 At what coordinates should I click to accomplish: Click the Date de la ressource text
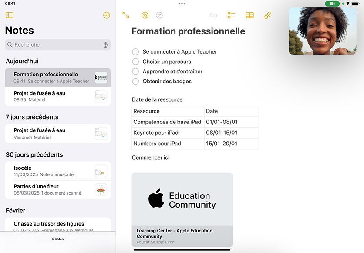[x=157, y=99]
